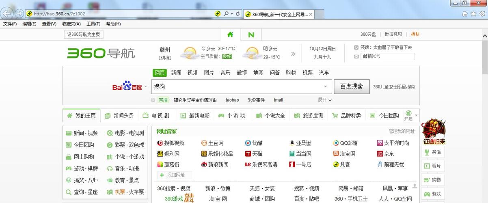This screenshot has width=488, height=203.
Task: Click 360儿童卫士限量抢购 promo link
Action: (x=394, y=87)
